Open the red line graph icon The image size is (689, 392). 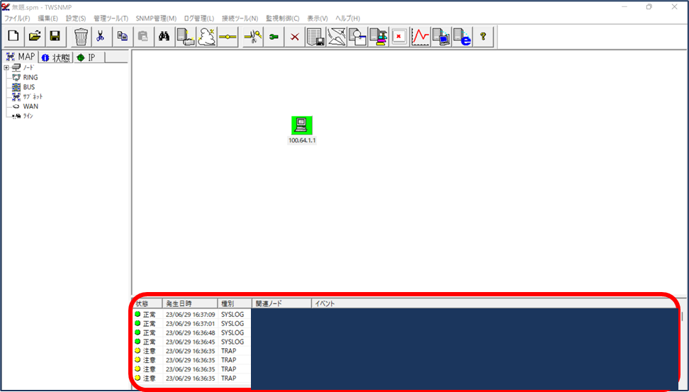(420, 36)
